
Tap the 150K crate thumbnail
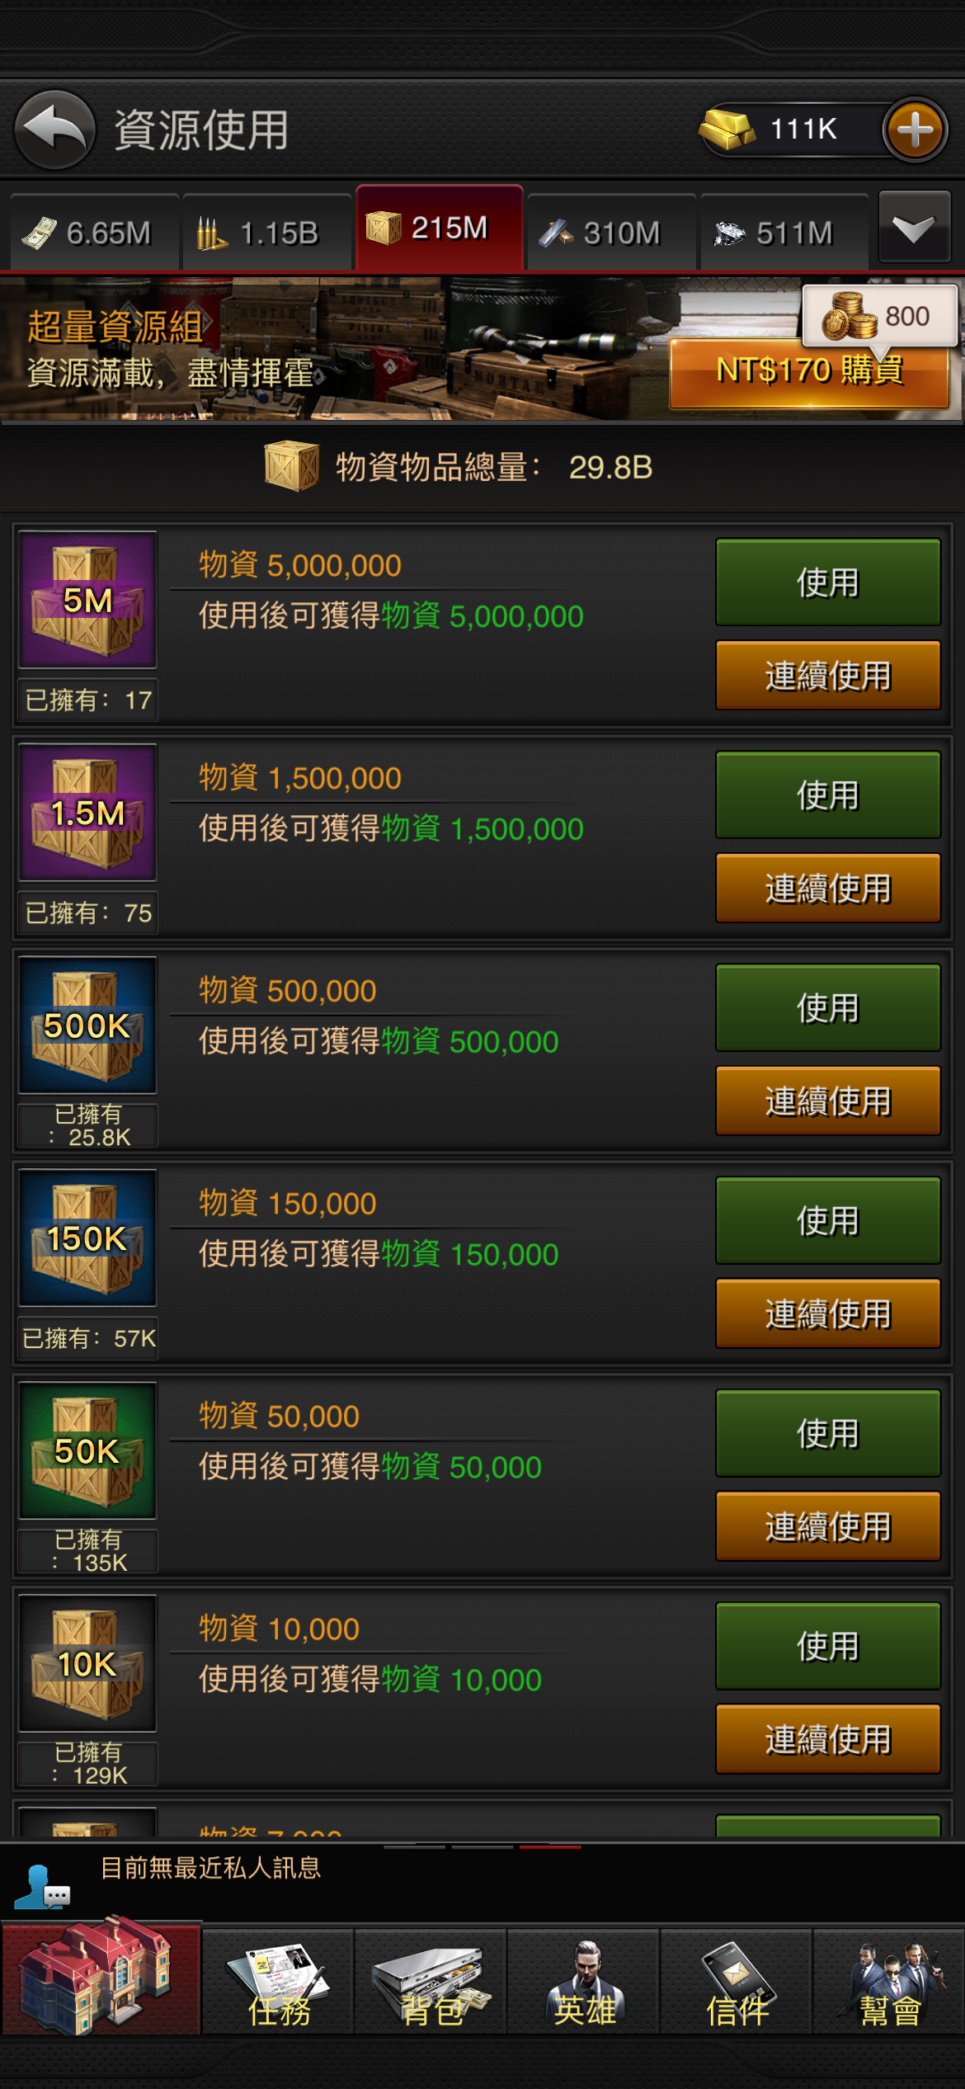click(88, 1238)
